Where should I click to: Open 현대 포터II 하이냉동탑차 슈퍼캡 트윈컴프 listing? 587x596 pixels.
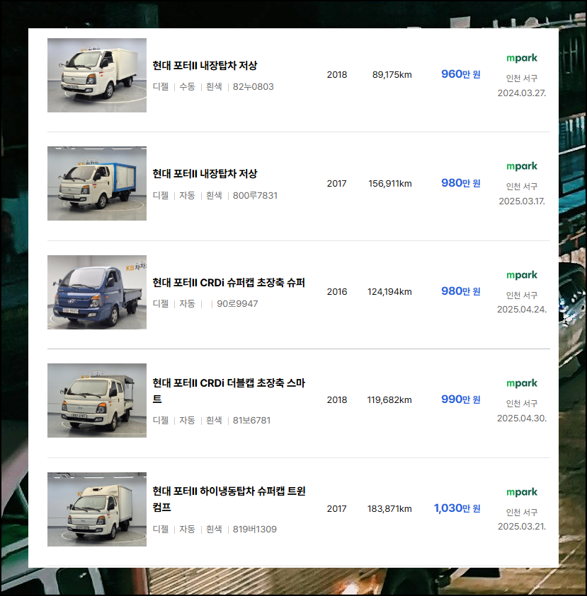tap(229, 499)
